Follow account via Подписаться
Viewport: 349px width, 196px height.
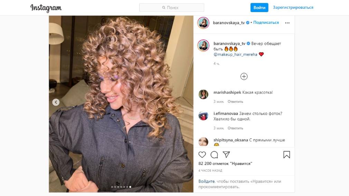click(266, 22)
